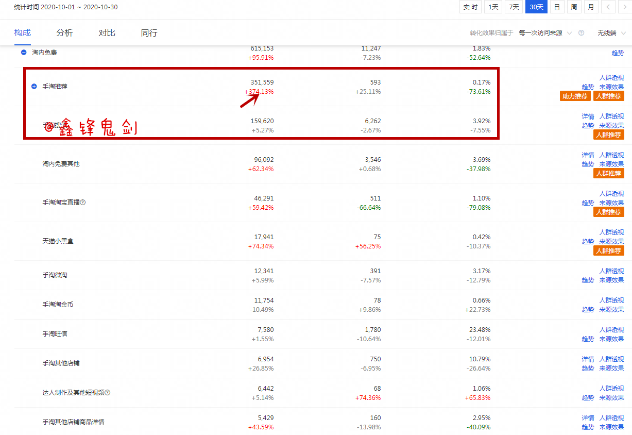Go to previous date period arrow

coord(608,7)
